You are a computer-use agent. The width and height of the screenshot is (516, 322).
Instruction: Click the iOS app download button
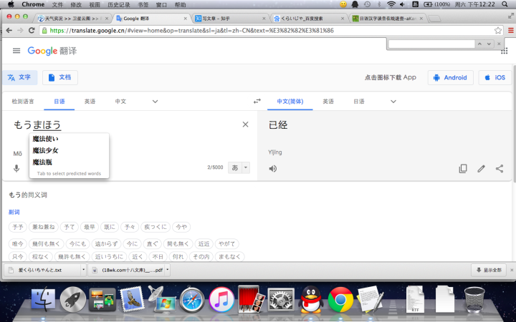tap(495, 77)
